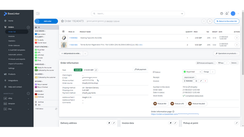Click the plus icon next to Marketplace
Screen dimensions: 244x137
tap(28, 94)
